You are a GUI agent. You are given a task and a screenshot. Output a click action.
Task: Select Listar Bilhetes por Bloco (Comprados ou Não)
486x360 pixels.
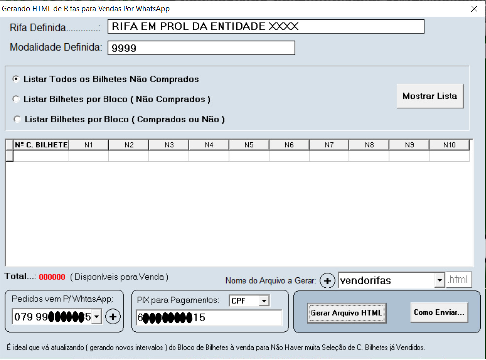17,119
